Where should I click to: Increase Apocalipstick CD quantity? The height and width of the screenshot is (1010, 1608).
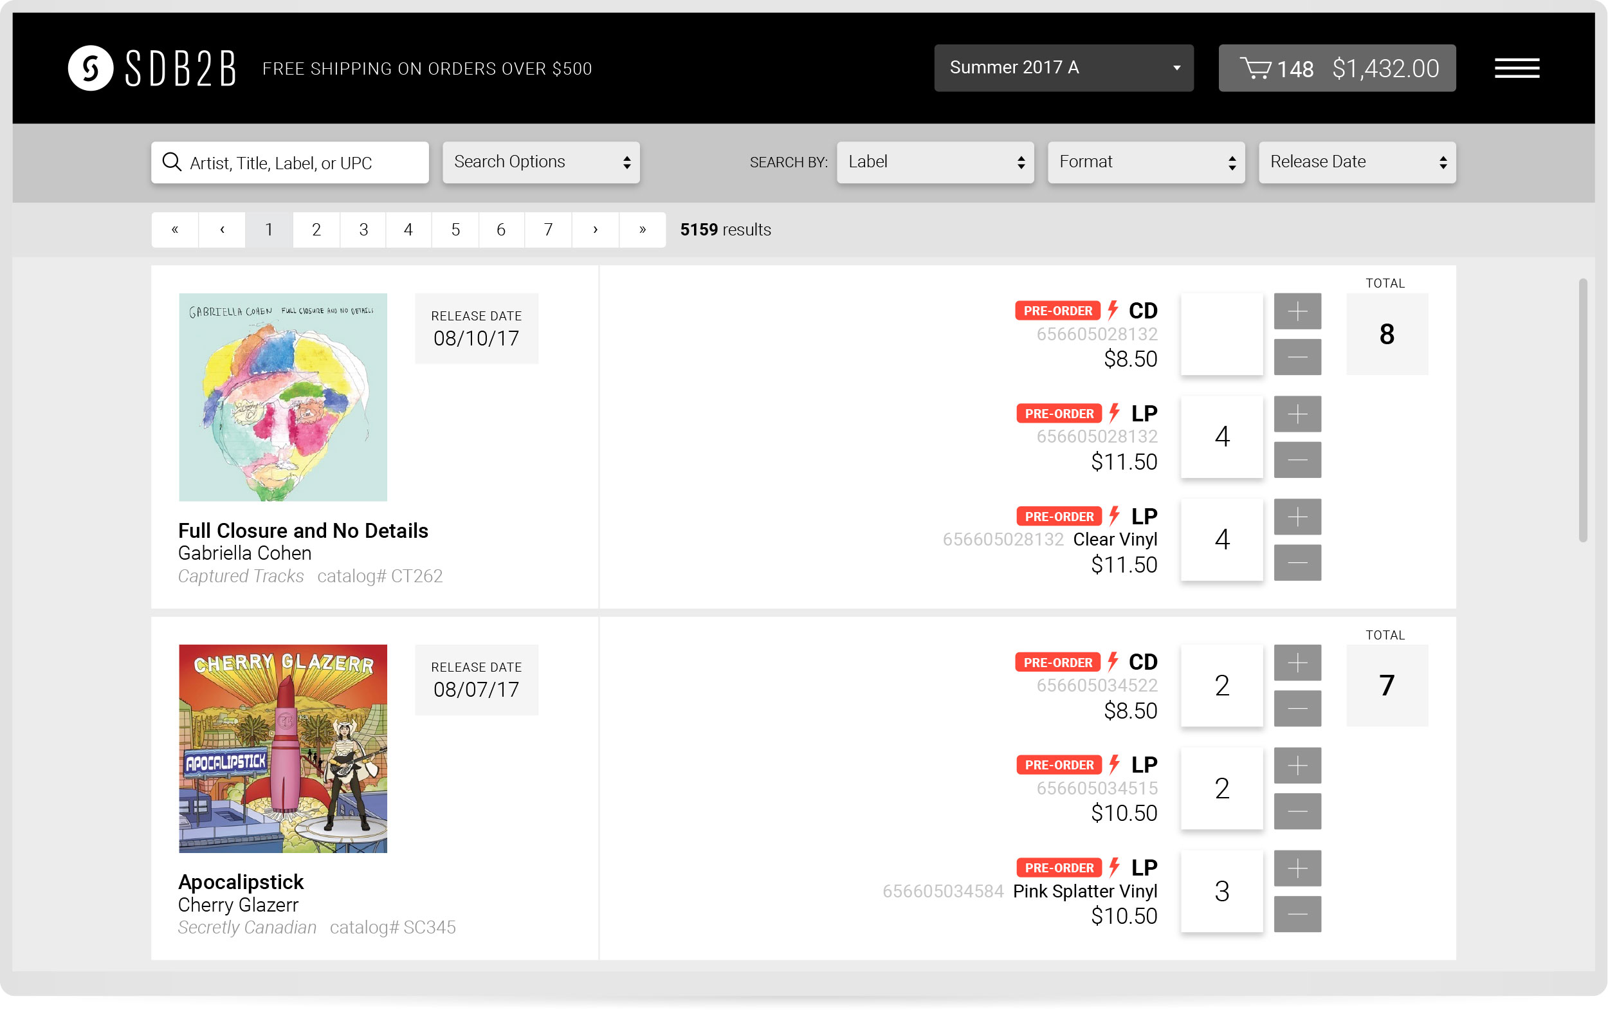(1297, 662)
